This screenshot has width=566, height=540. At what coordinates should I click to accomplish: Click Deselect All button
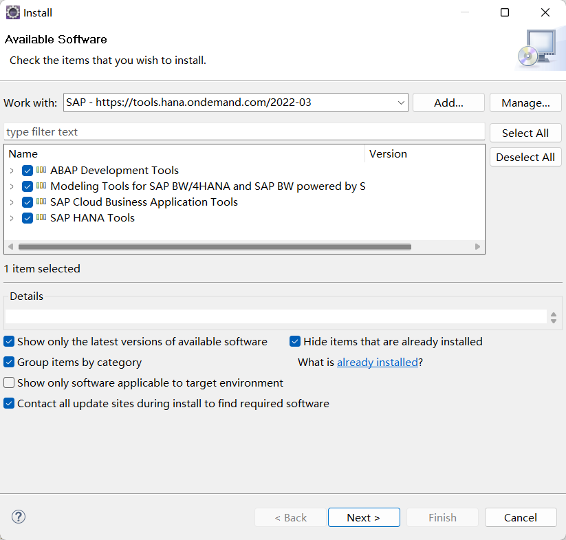525,157
